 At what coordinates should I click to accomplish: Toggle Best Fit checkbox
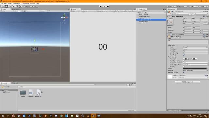184,67
